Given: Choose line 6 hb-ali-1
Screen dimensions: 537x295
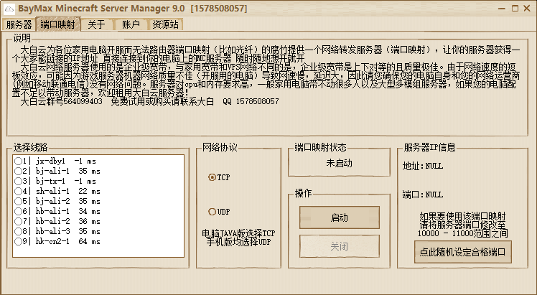Looking at the screenshot, I should [18, 211].
